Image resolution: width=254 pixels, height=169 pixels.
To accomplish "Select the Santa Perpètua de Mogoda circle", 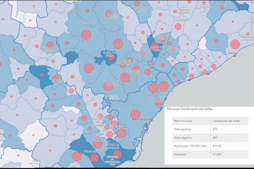I will [144, 54].
